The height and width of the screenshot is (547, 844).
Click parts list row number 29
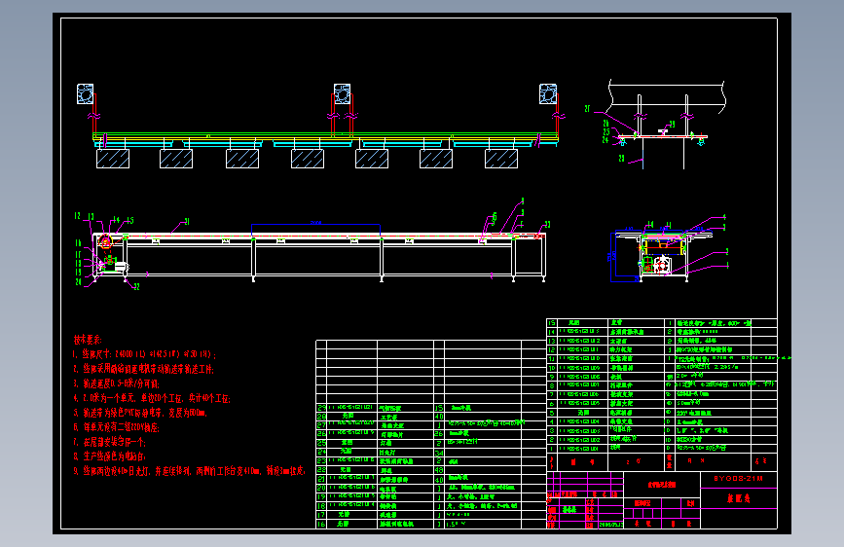click(x=321, y=408)
